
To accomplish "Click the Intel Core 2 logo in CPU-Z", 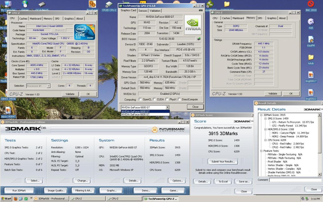I will pyautogui.click(x=84, y=32).
